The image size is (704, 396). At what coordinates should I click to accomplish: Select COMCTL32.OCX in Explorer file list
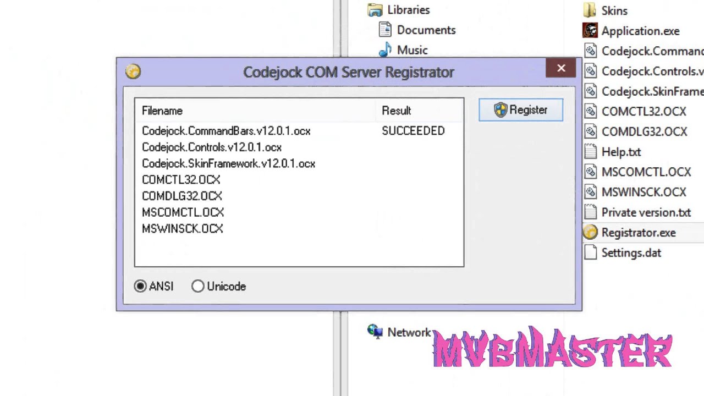click(643, 112)
